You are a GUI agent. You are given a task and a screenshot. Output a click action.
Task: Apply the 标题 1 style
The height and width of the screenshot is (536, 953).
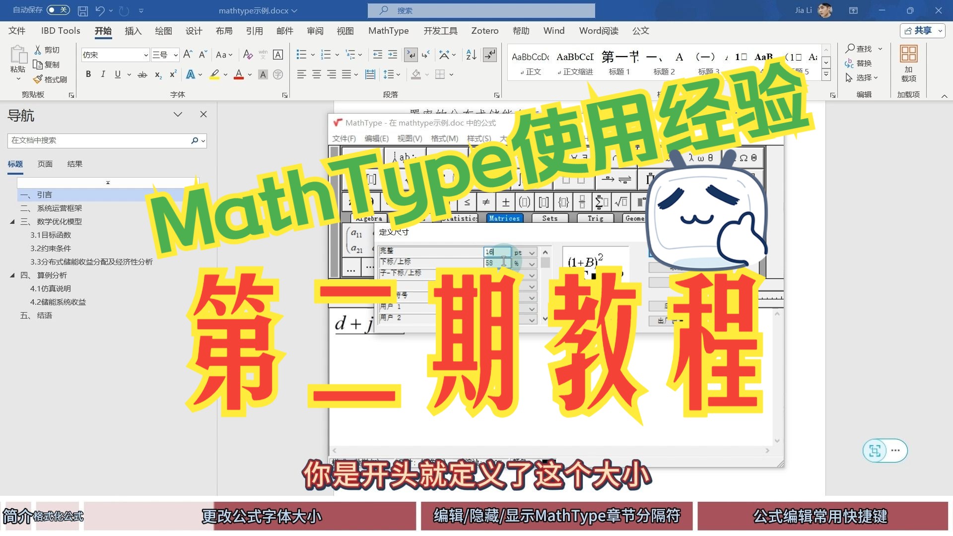pos(619,64)
